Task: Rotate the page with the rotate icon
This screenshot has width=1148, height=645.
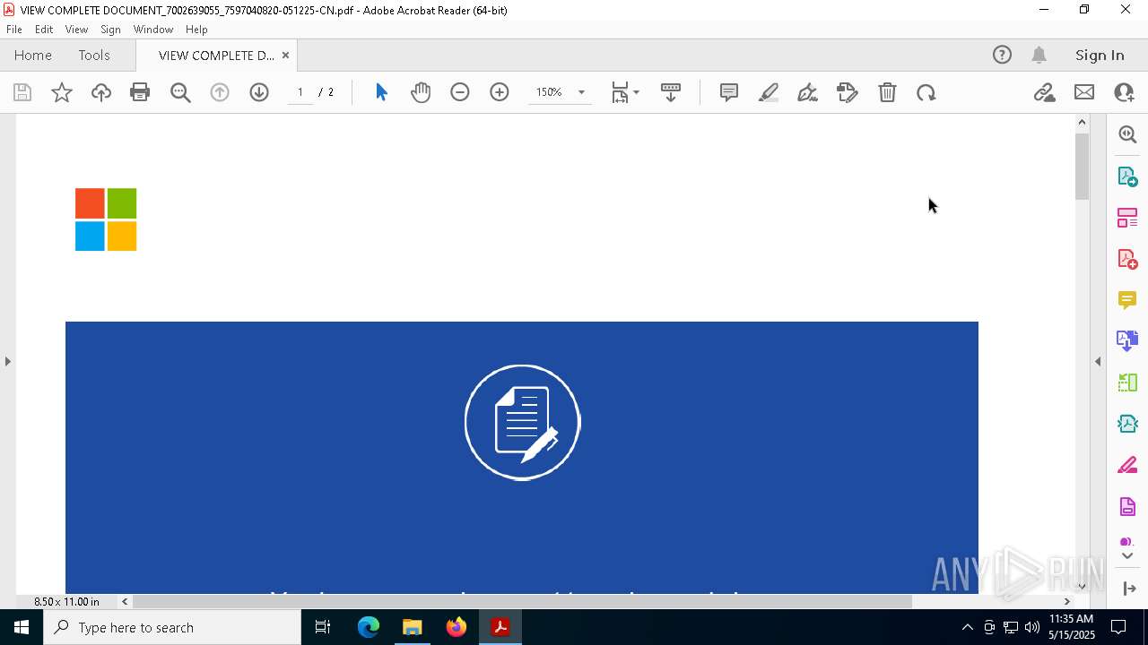Action: tap(926, 92)
